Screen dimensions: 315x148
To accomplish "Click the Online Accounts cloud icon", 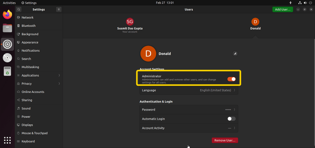I will click(x=18, y=92).
